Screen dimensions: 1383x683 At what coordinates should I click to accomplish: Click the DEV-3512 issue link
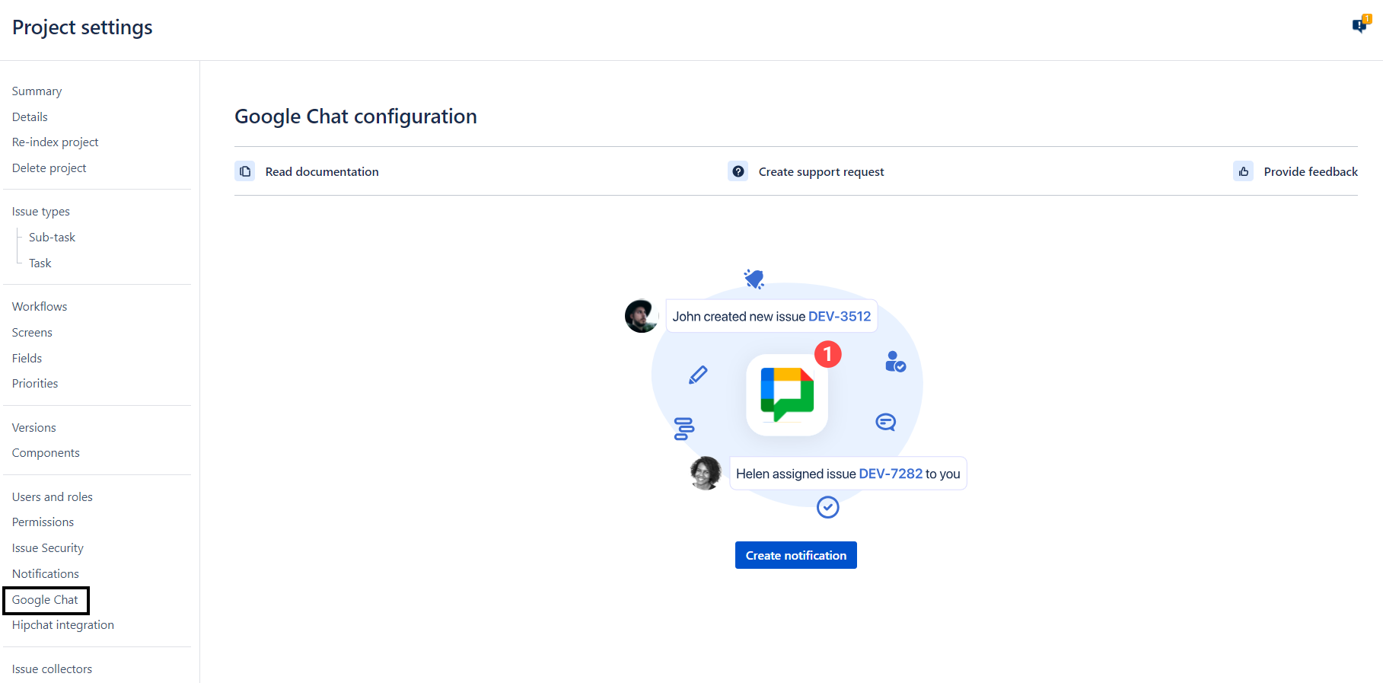pyautogui.click(x=839, y=317)
